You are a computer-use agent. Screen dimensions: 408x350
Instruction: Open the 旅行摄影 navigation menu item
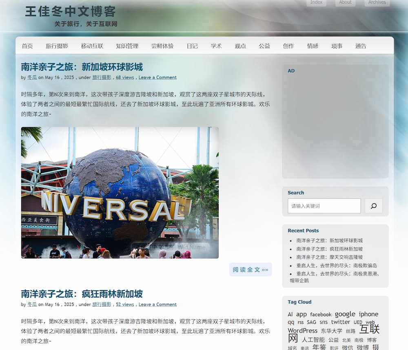pyautogui.click(x=57, y=46)
